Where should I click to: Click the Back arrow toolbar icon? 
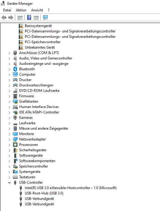4,17
